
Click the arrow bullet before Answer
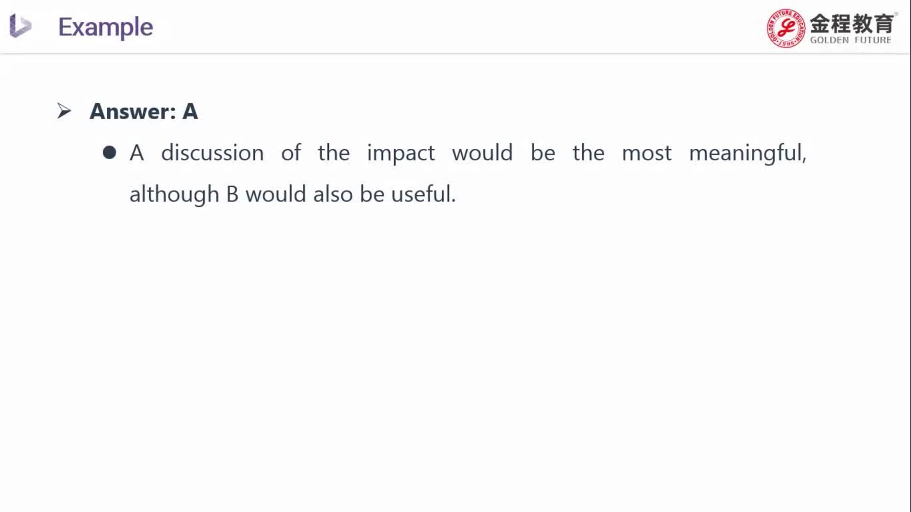tap(64, 111)
